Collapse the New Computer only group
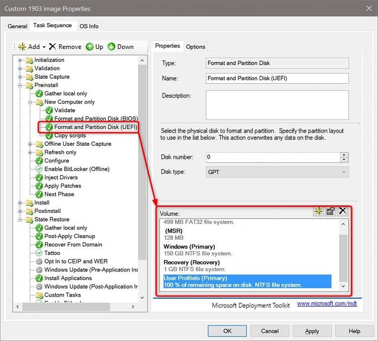378x341 pixels. (30, 102)
